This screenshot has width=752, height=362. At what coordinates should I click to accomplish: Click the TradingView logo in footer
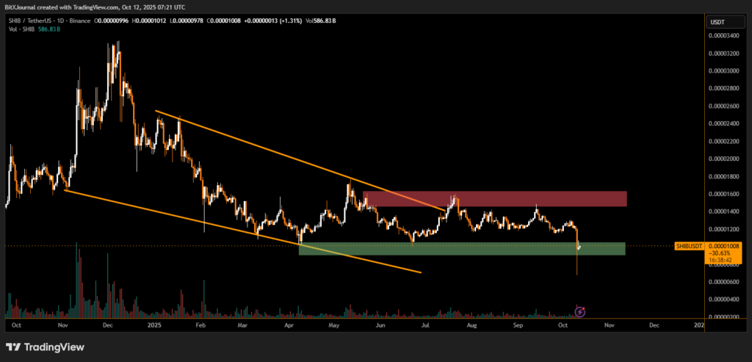pyautogui.click(x=46, y=347)
